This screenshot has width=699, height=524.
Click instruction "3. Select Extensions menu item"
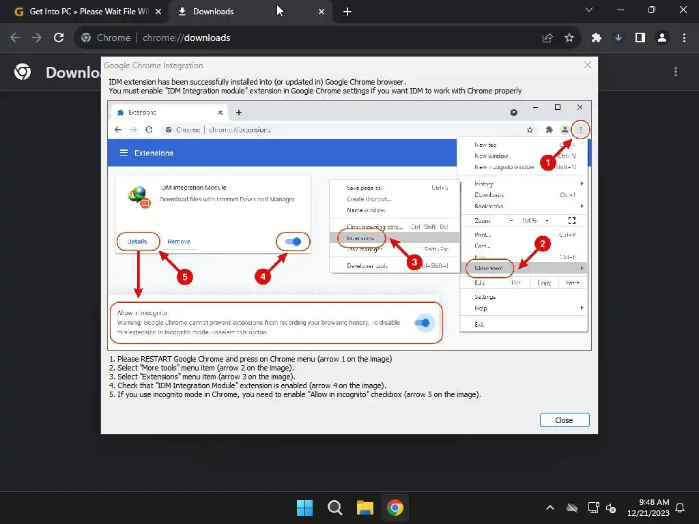tap(202, 377)
